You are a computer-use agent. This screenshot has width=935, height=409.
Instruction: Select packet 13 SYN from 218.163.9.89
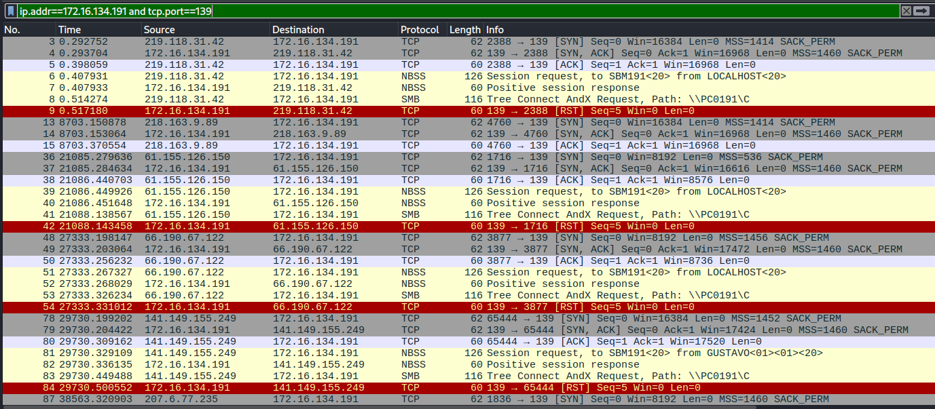click(467, 122)
